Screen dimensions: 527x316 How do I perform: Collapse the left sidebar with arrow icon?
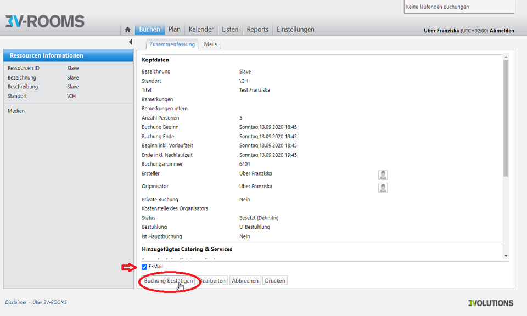pos(130,42)
